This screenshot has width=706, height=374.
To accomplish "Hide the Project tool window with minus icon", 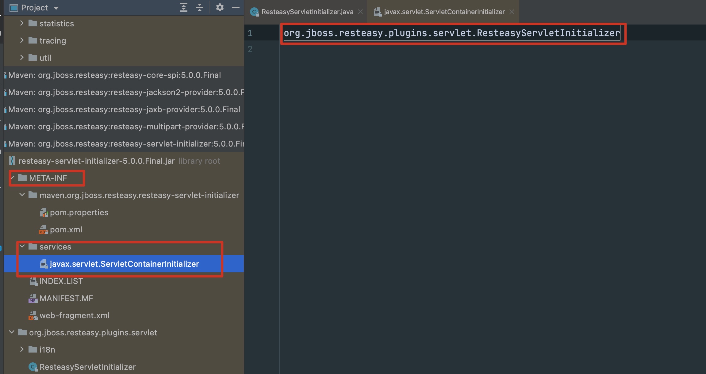I will (236, 7).
